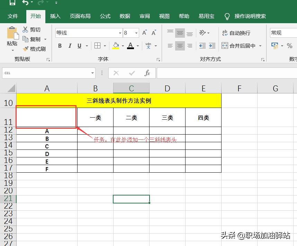297x246 pixels.
Task: Click the Copy (复制) icon
Action: point(26,39)
